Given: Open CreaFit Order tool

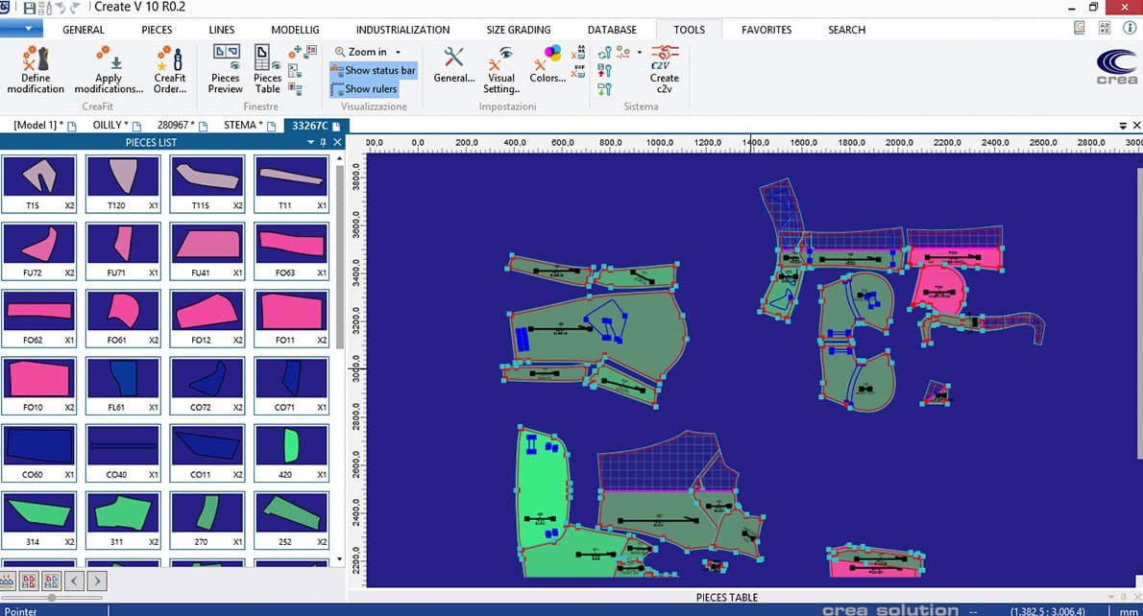Looking at the screenshot, I should [170, 70].
